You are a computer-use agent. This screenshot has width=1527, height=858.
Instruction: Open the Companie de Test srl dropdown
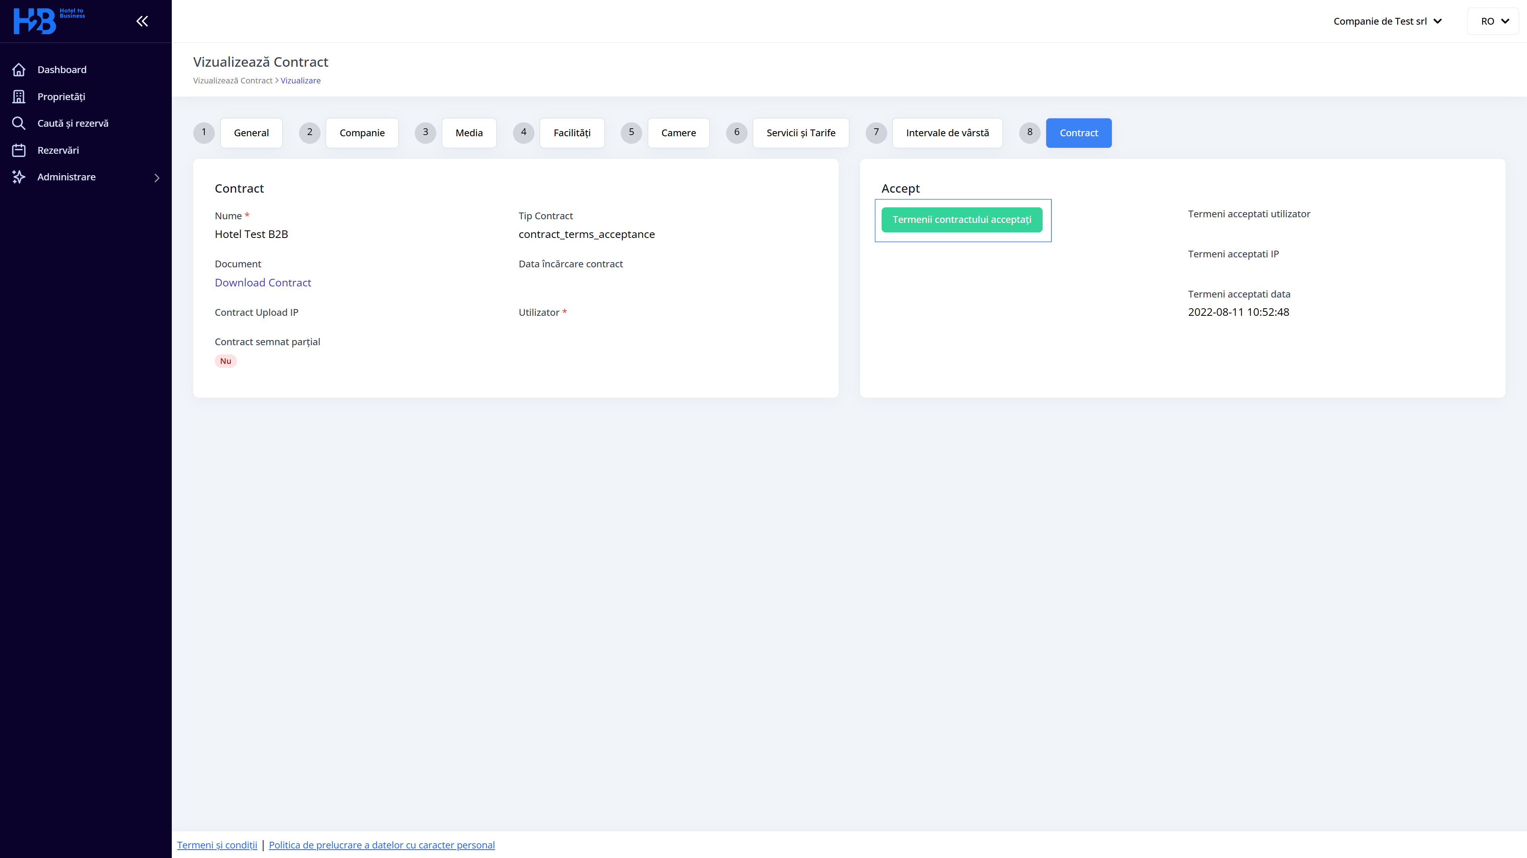pyautogui.click(x=1387, y=21)
